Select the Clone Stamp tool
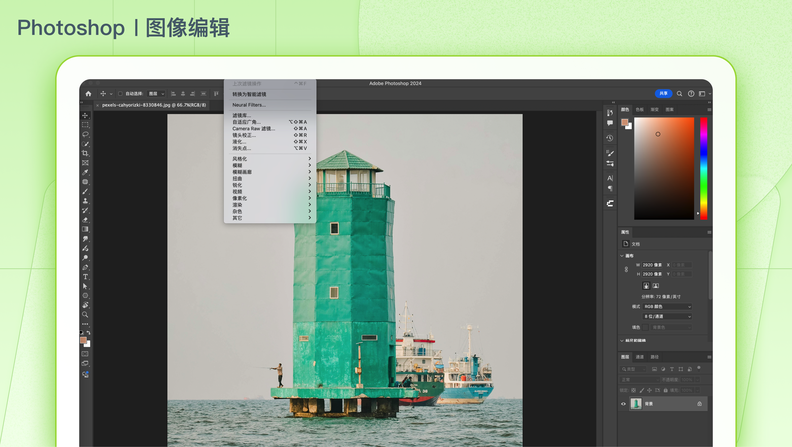 [85, 201]
